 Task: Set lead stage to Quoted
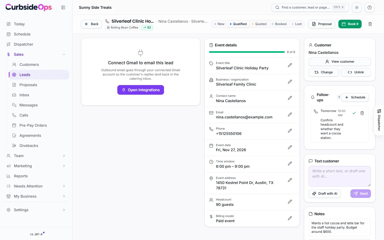tap(259, 24)
